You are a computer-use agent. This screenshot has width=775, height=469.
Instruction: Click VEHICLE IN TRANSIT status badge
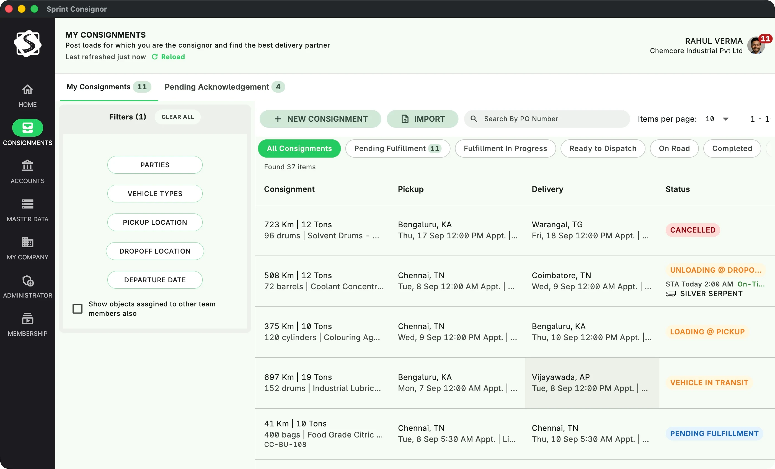click(x=709, y=382)
